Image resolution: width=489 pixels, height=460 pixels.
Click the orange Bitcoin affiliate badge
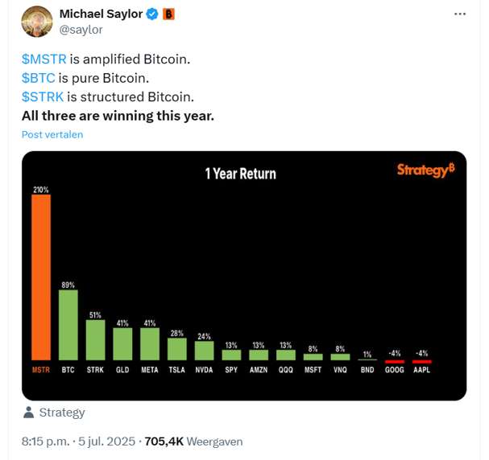(168, 14)
